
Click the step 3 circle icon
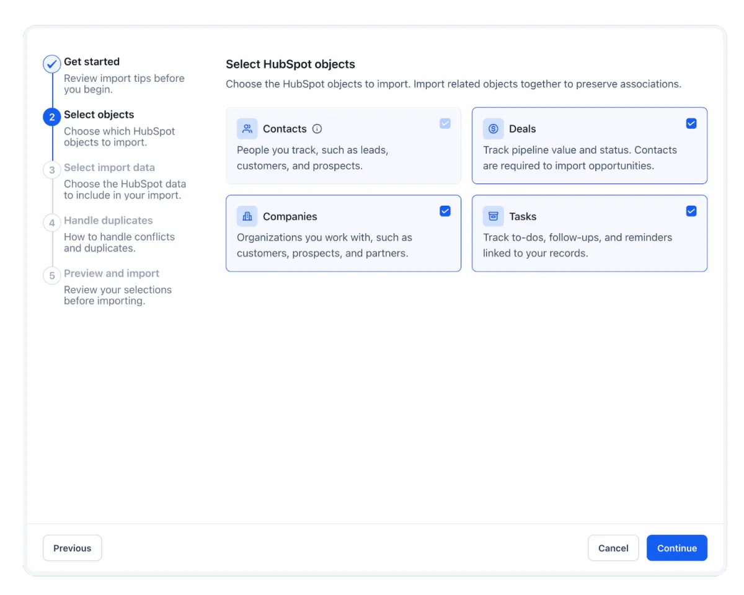52,170
